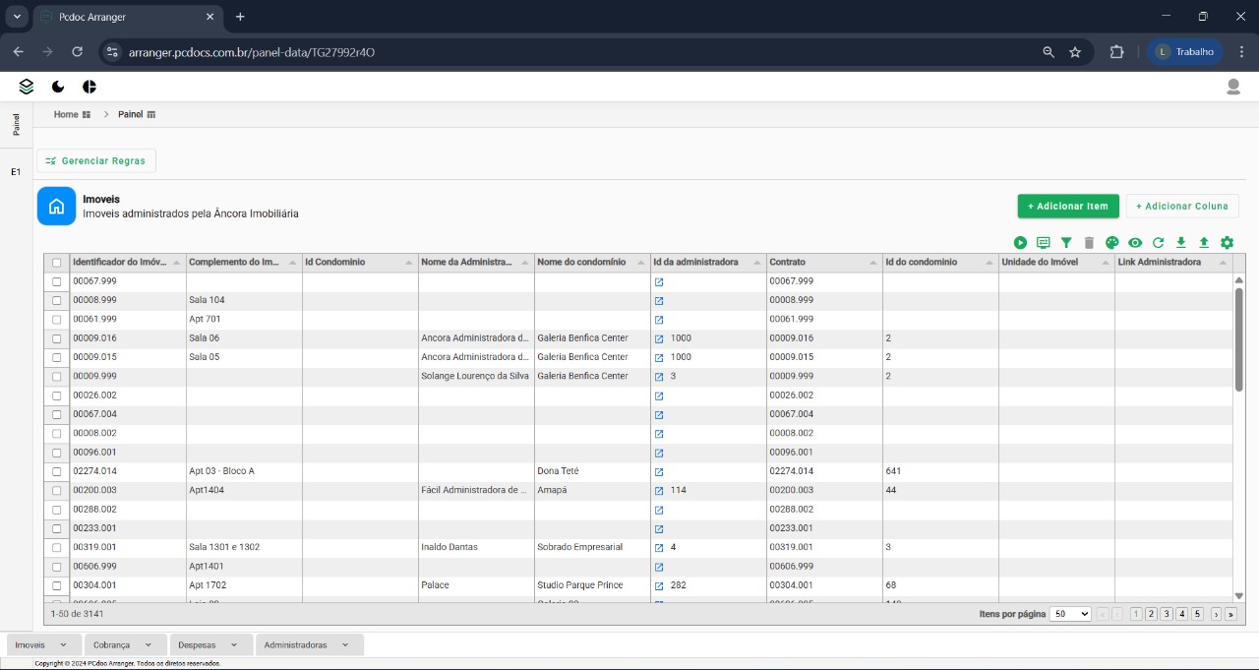The height and width of the screenshot is (670, 1259).
Task: Click the Adicionar Item button
Action: [x=1067, y=207]
